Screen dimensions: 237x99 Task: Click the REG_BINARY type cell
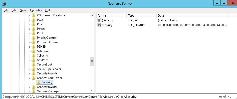tap(136, 25)
